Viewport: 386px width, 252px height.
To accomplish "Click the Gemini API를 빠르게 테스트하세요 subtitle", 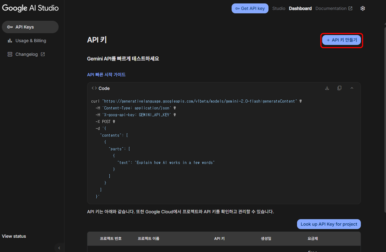I will click(123, 58).
